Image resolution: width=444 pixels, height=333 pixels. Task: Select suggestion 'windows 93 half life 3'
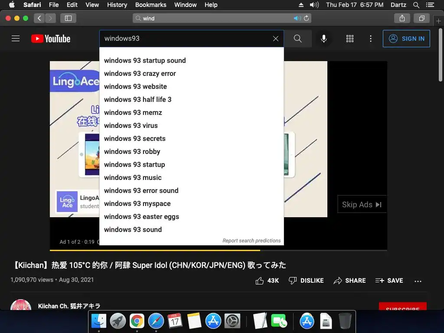point(191,100)
